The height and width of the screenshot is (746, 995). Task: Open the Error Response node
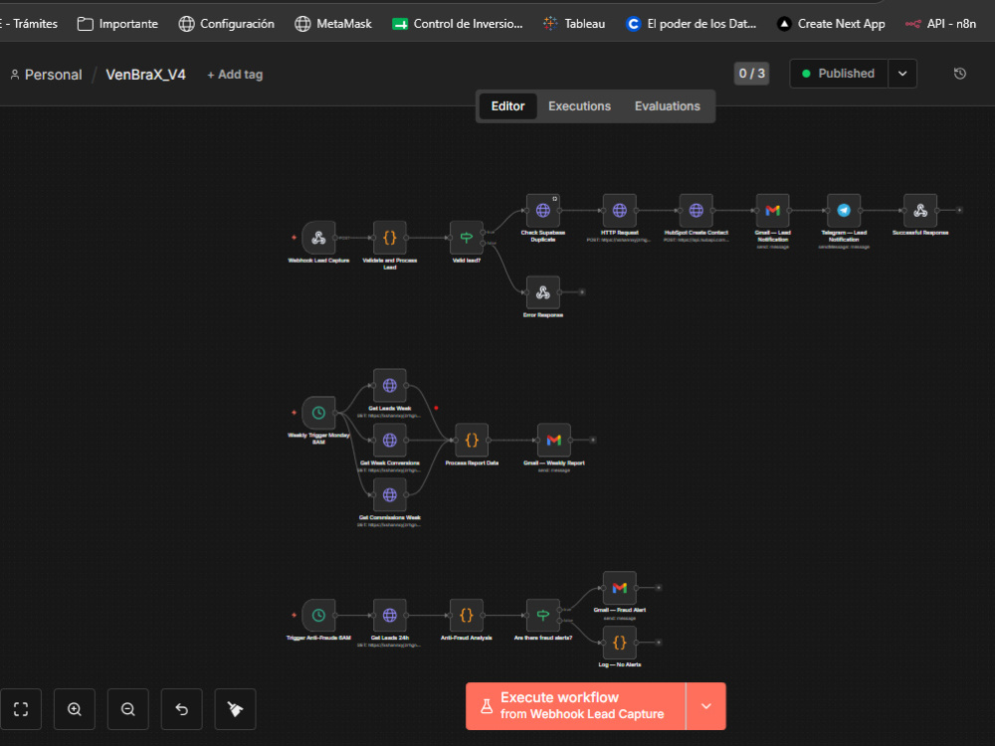click(x=543, y=292)
